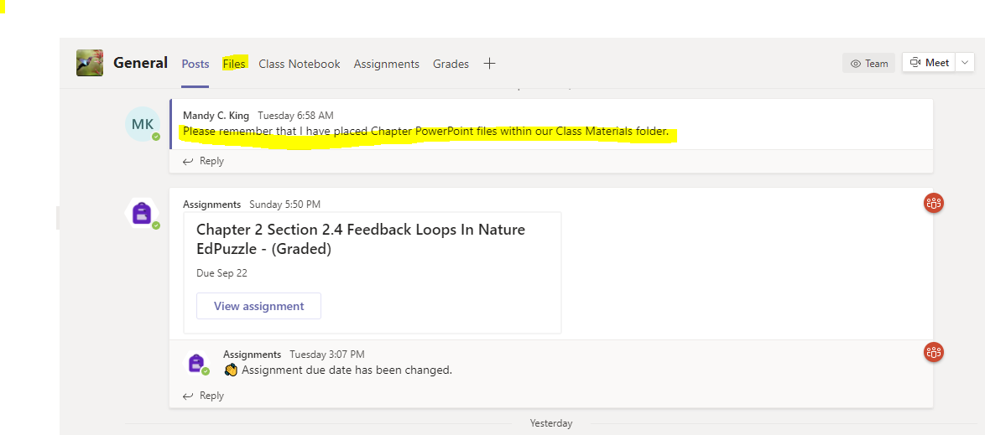985x435 pixels.
Task: Add a new tab with plus icon
Action: click(x=489, y=63)
